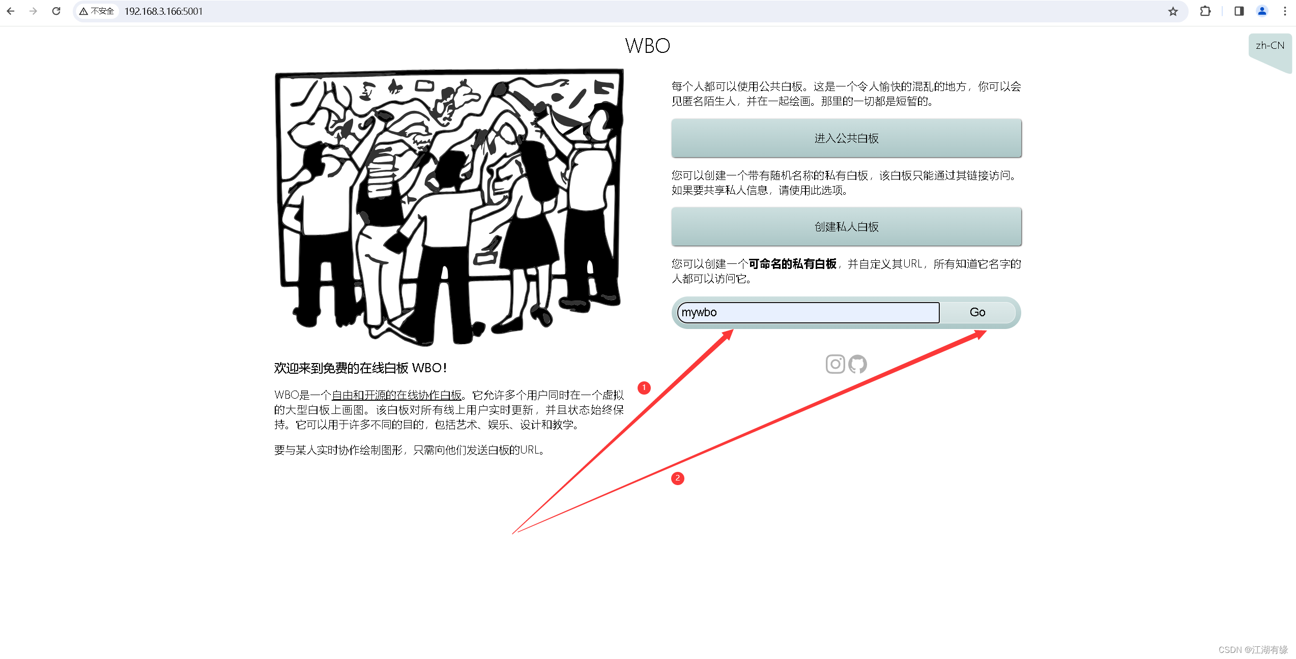Click the bookmark star icon
The height and width of the screenshot is (659, 1296).
click(x=1172, y=13)
